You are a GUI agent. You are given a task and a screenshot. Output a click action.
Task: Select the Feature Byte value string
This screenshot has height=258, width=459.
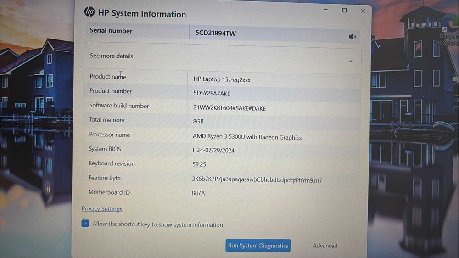pos(257,180)
